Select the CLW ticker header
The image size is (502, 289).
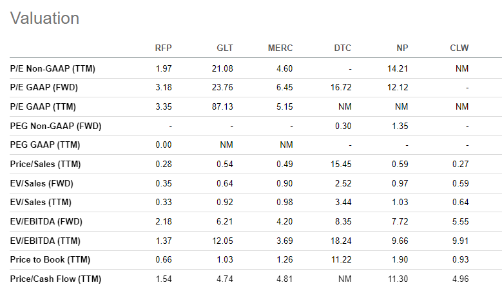(x=459, y=48)
